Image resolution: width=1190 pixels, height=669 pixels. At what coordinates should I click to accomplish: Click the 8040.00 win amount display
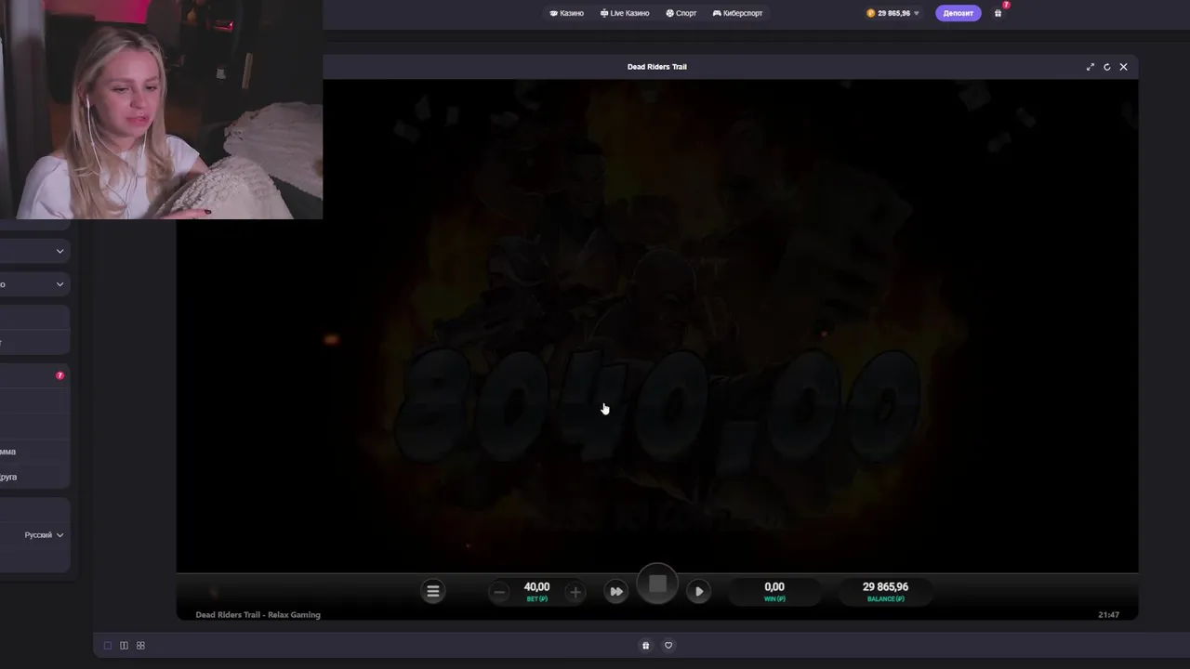tap(657, 406)
